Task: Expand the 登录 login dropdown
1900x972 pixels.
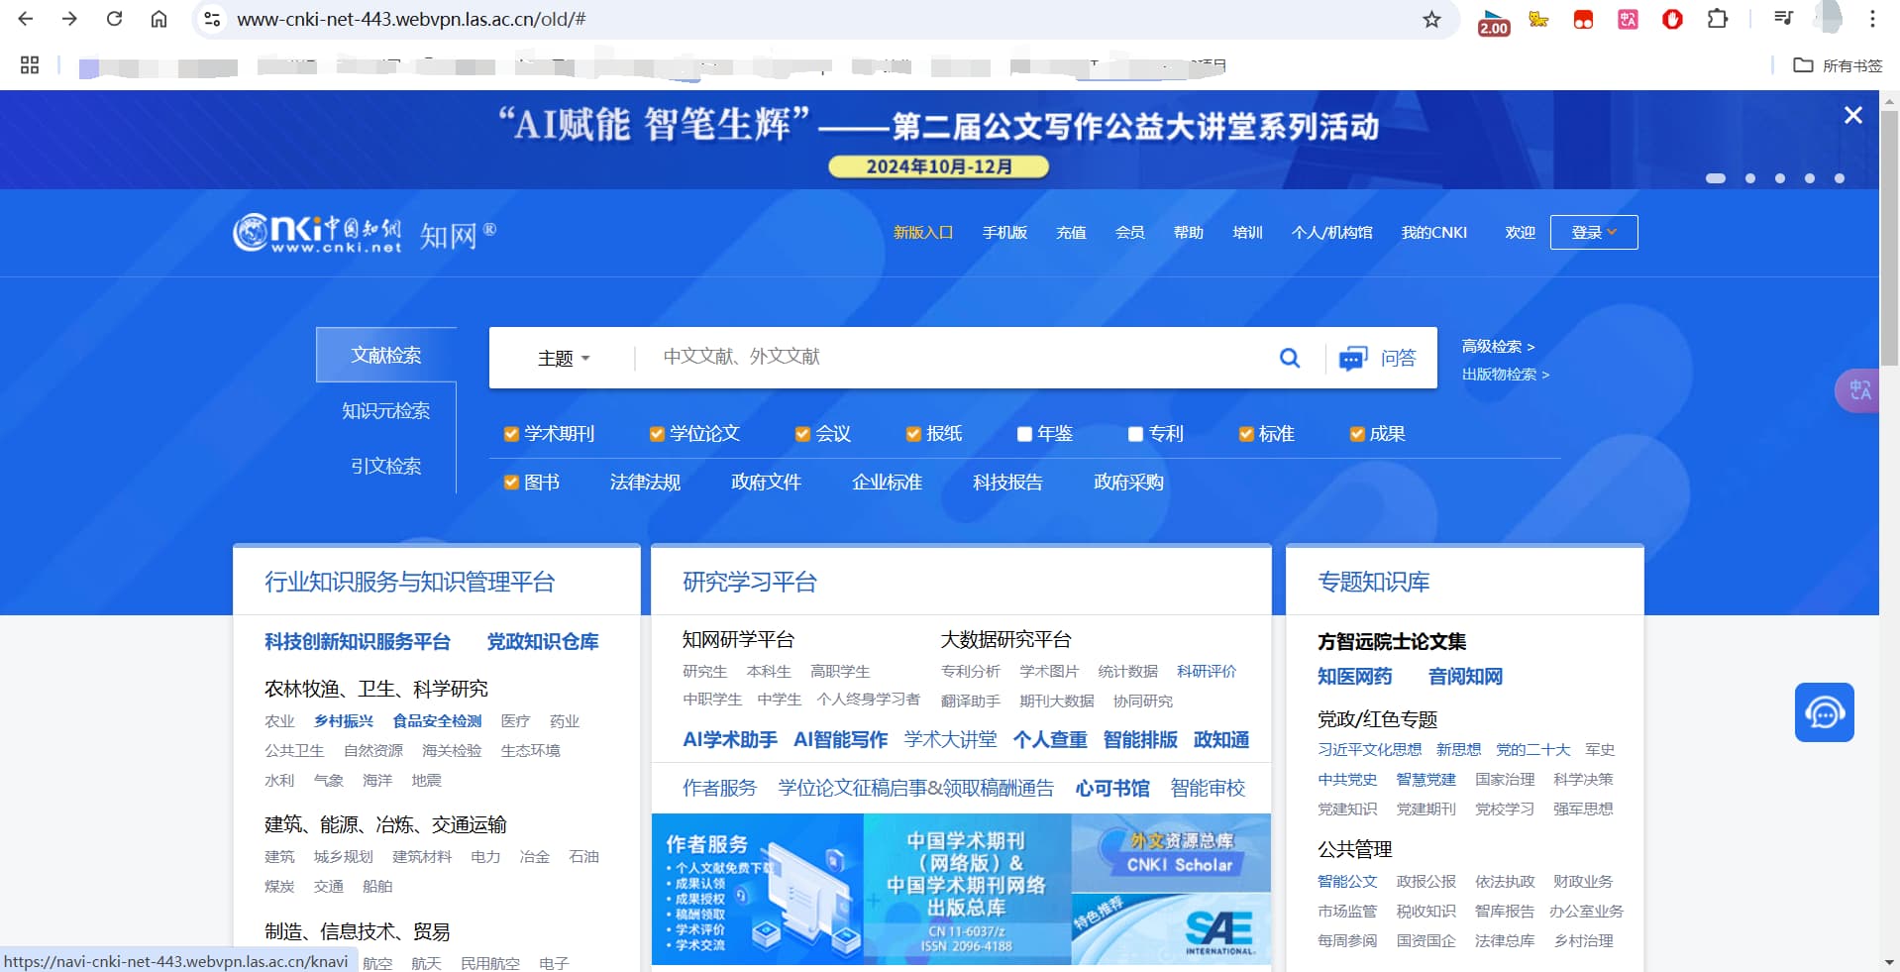Action: click(x=1594, y=232)
